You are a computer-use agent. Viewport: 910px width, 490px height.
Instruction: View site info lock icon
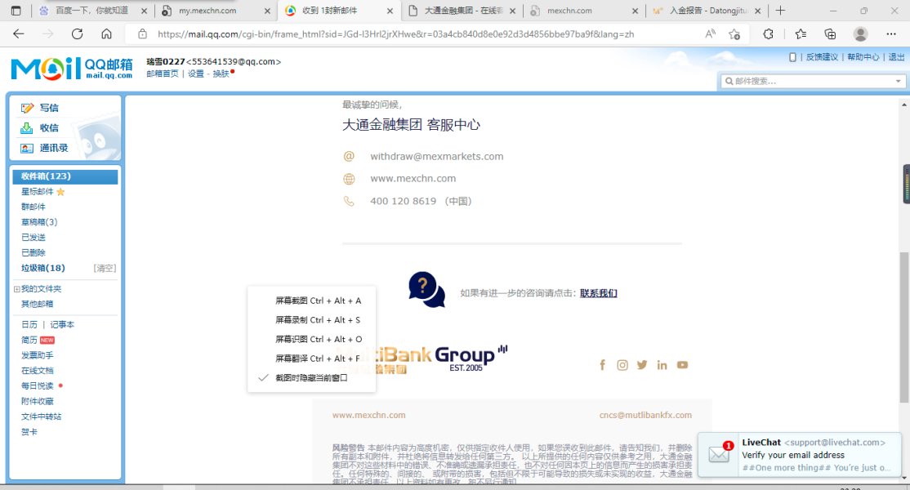tap(142, 34)
